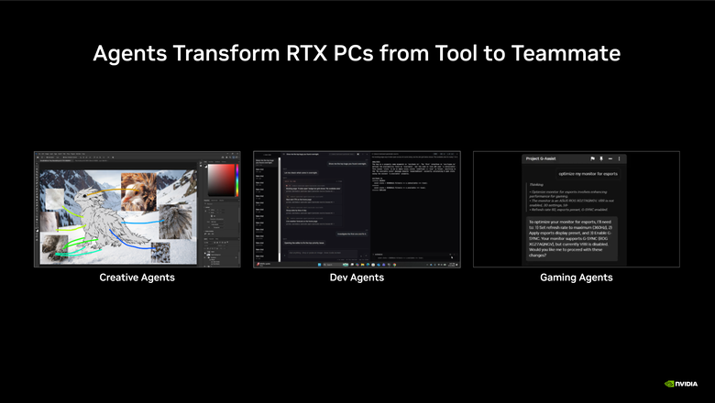The image size is (715, 403).
Task: Click 'Let me check what came in overnight' reply
Action: (x=301, y=173)
